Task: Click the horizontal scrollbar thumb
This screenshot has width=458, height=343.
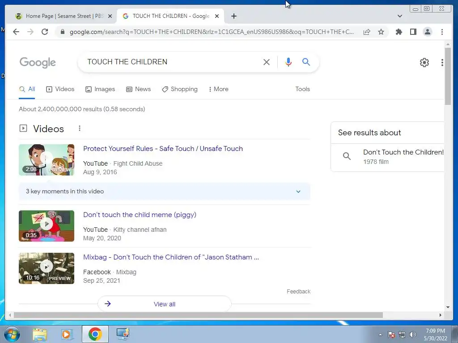Action: tap(198, 315)
